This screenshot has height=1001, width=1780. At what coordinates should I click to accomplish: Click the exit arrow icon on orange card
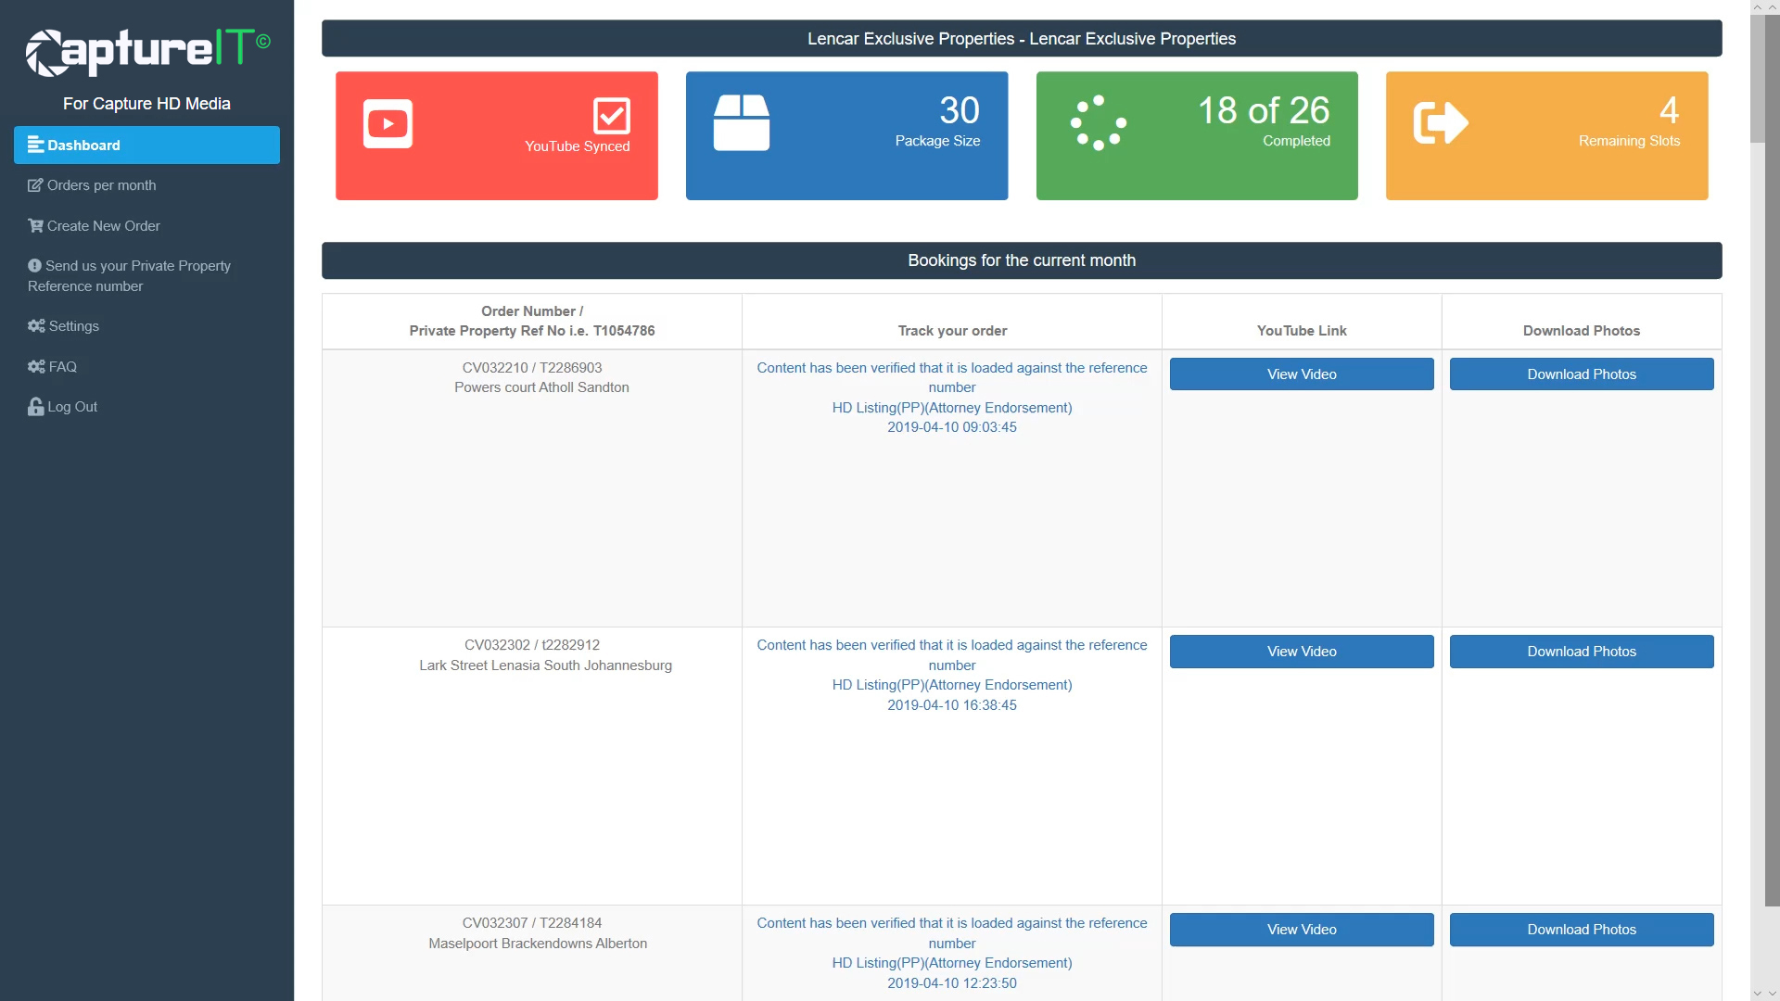click(1443, 121)
